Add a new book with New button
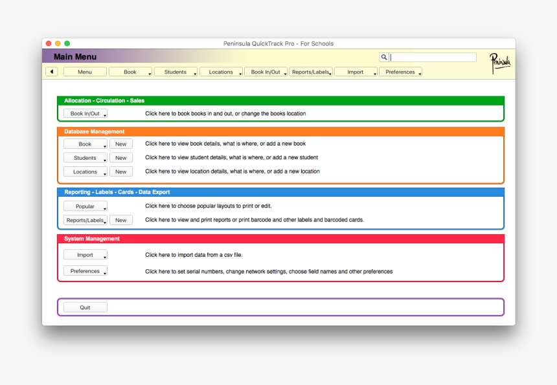 coord(121,144)
